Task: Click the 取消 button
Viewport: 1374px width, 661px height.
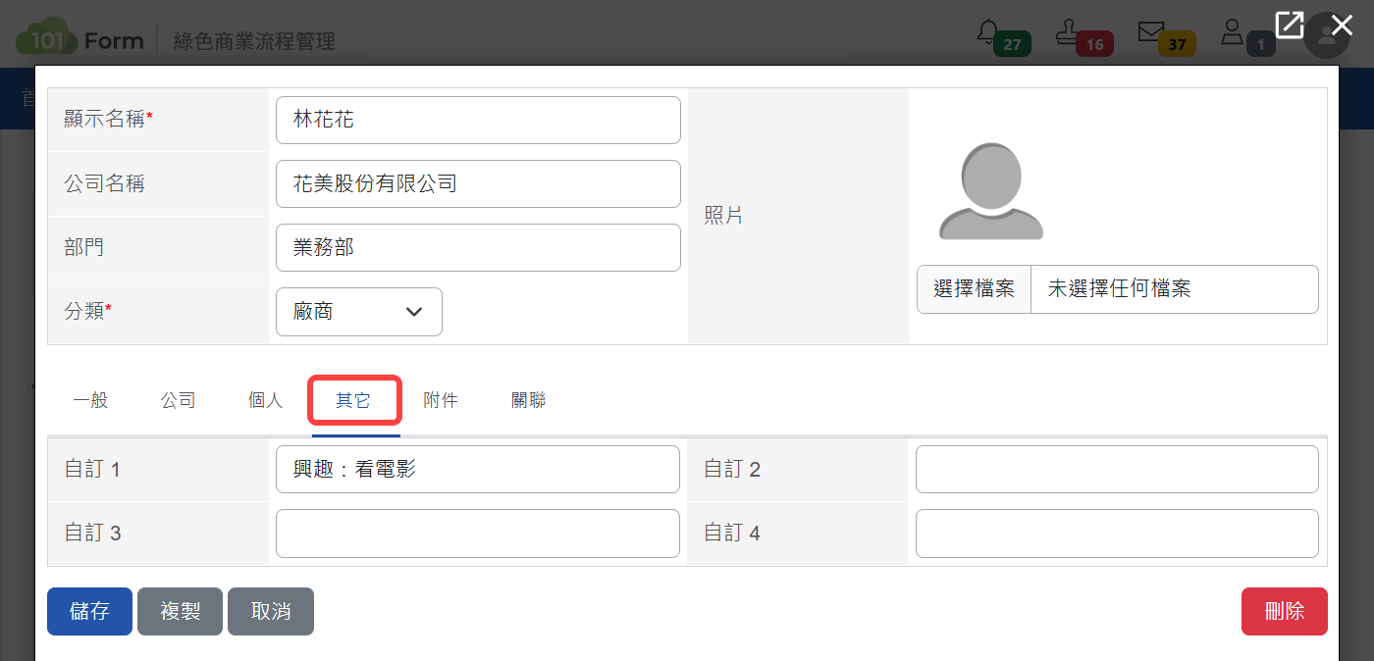Action: (x=271, y=612)
